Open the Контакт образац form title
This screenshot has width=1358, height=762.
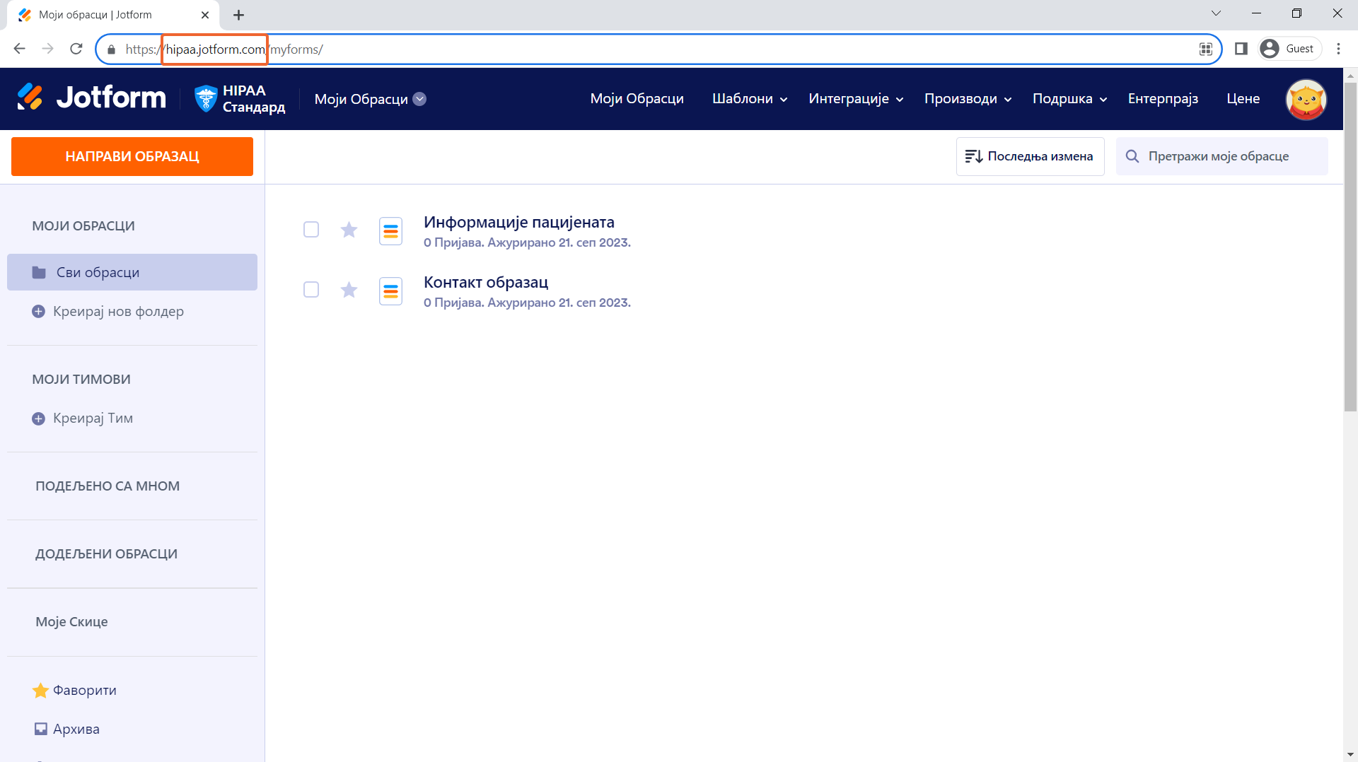coord(486,282)
